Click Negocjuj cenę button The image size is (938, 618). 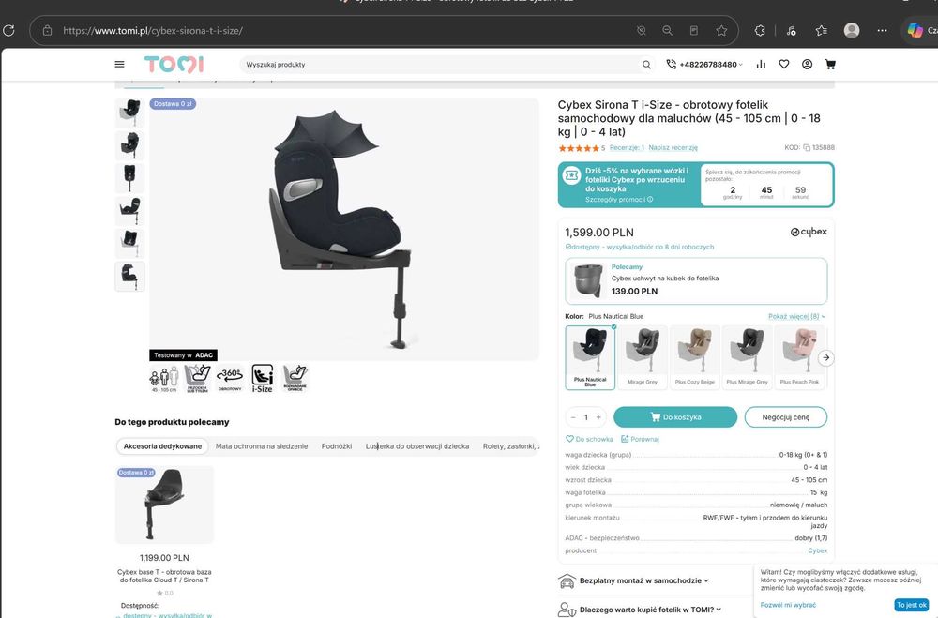785,417
